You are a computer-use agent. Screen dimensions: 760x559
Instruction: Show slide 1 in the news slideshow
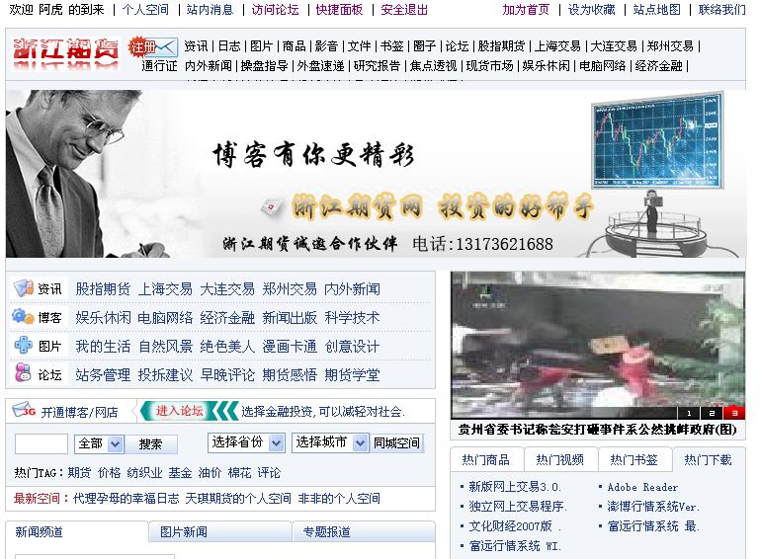689,413
